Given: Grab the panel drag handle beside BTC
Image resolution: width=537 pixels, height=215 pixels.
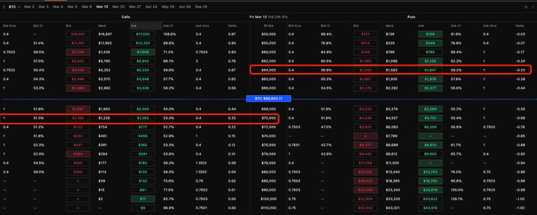Looking at the screenshot, I should point(4,7).
